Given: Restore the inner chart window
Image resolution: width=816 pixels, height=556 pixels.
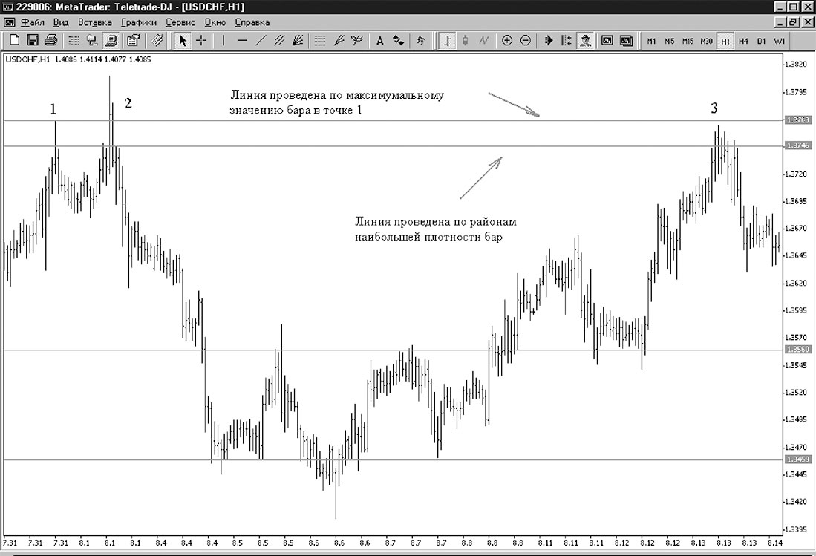Looking at the screenshot, I should click(793, 22).
